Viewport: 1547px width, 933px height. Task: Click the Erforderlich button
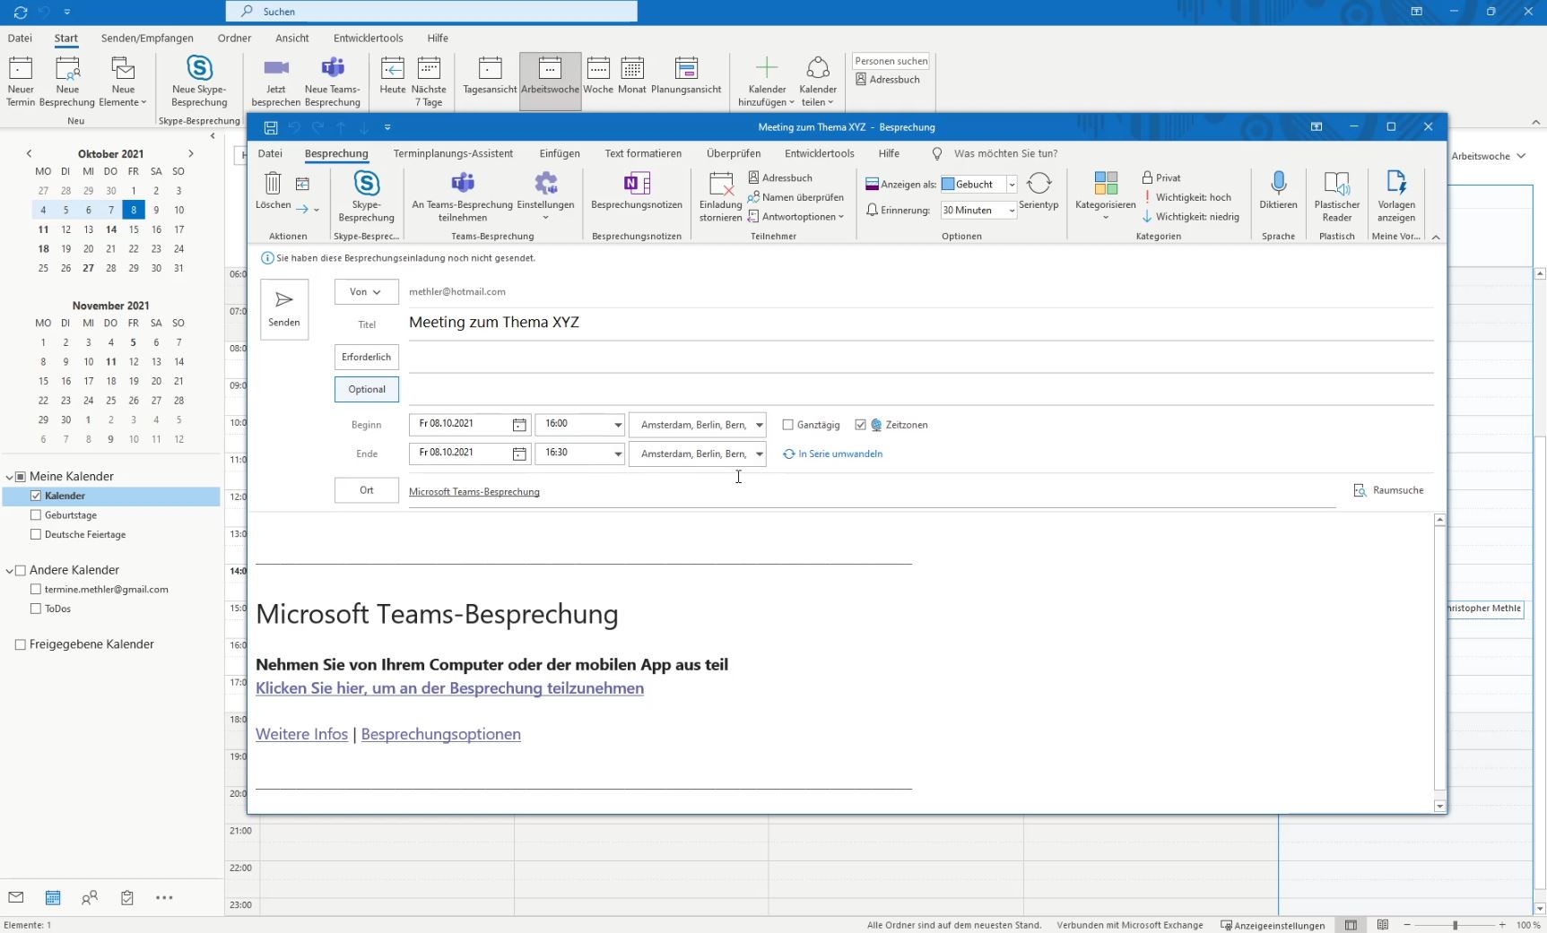(x=366, y=357)
